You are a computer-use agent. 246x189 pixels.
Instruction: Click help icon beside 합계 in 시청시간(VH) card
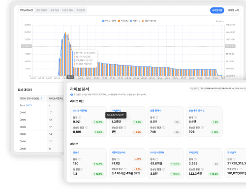click(118, 159)
